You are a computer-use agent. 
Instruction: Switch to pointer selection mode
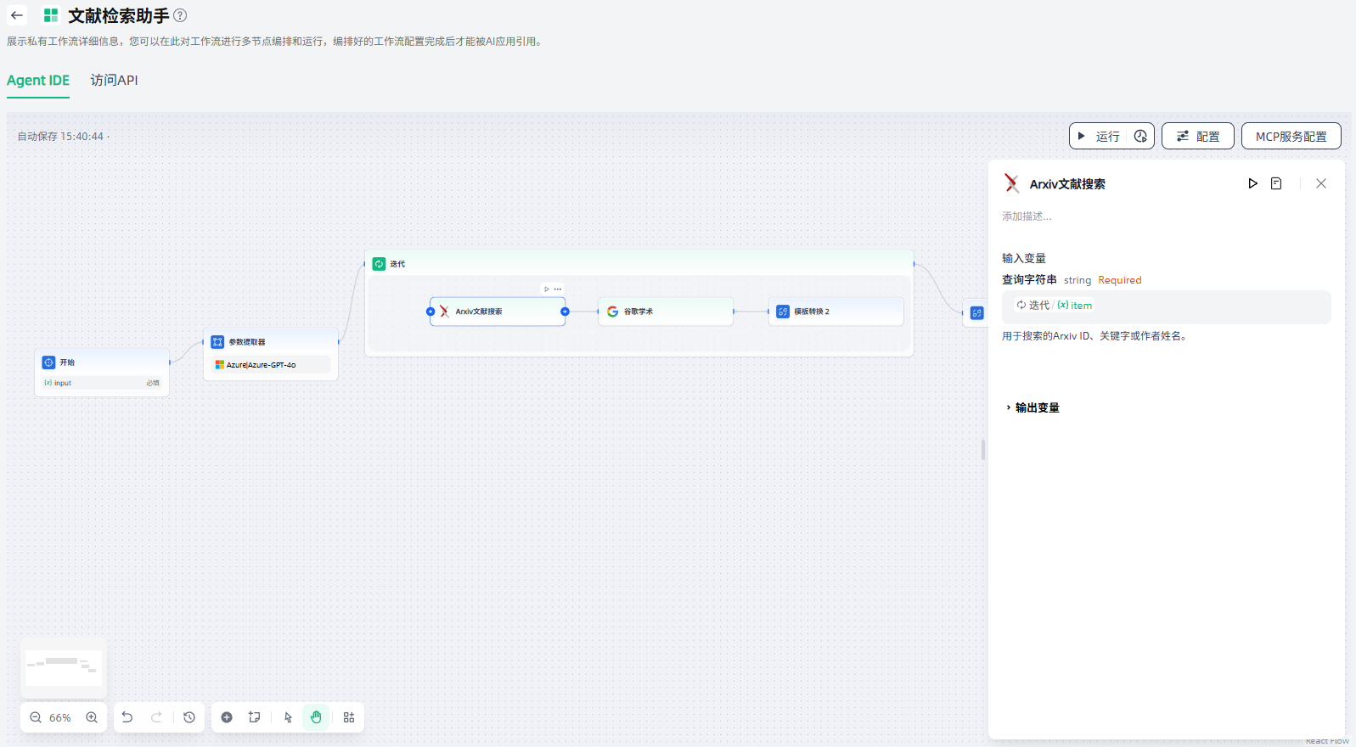[x=288, y=717]
